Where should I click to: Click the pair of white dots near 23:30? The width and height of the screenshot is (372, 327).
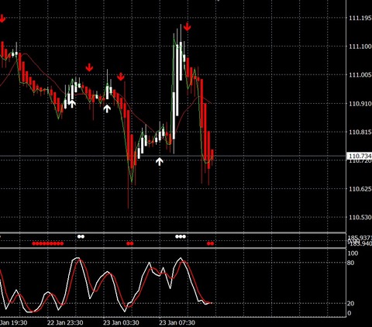(x=81, y=236)
